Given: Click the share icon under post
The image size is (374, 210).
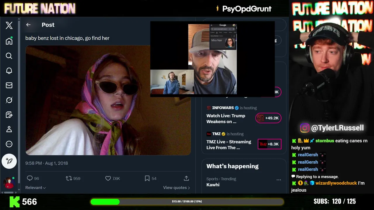Looking at the screenshot, I should click(x=186, y=178).
